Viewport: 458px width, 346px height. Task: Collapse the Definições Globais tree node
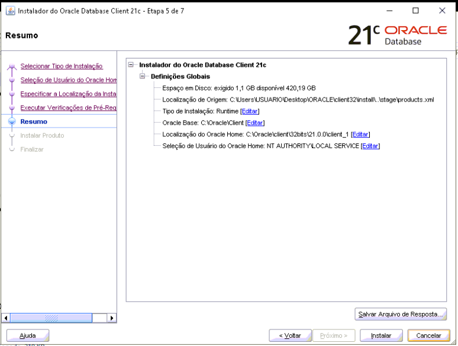142,76
